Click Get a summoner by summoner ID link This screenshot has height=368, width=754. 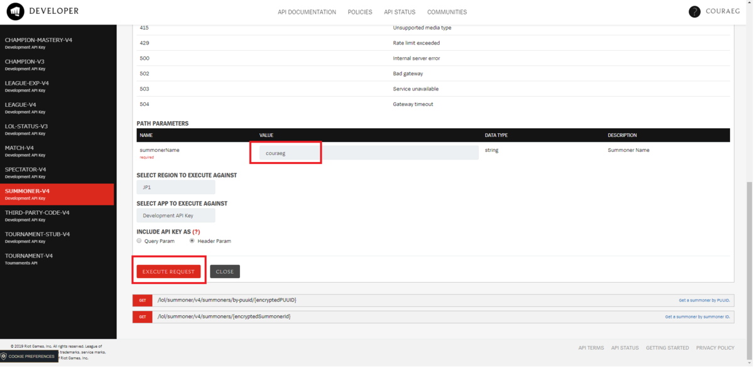click(697, 317)
